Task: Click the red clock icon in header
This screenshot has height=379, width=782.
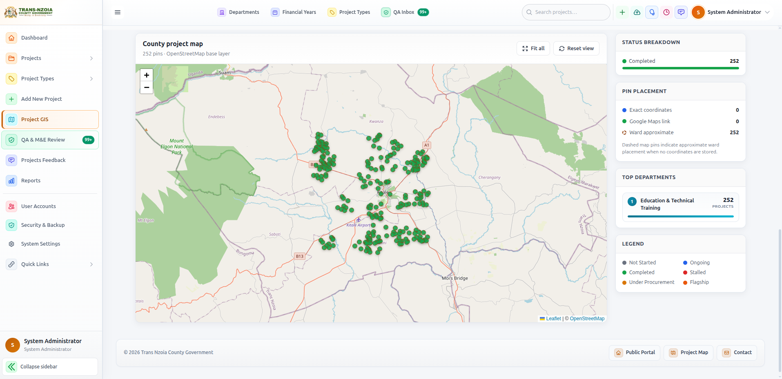Action: click(x=666, y=12)
